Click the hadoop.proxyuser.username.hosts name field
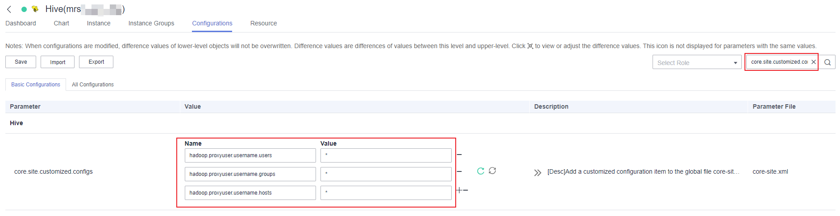Screen dimensions: 840x216 click(250, 193)
